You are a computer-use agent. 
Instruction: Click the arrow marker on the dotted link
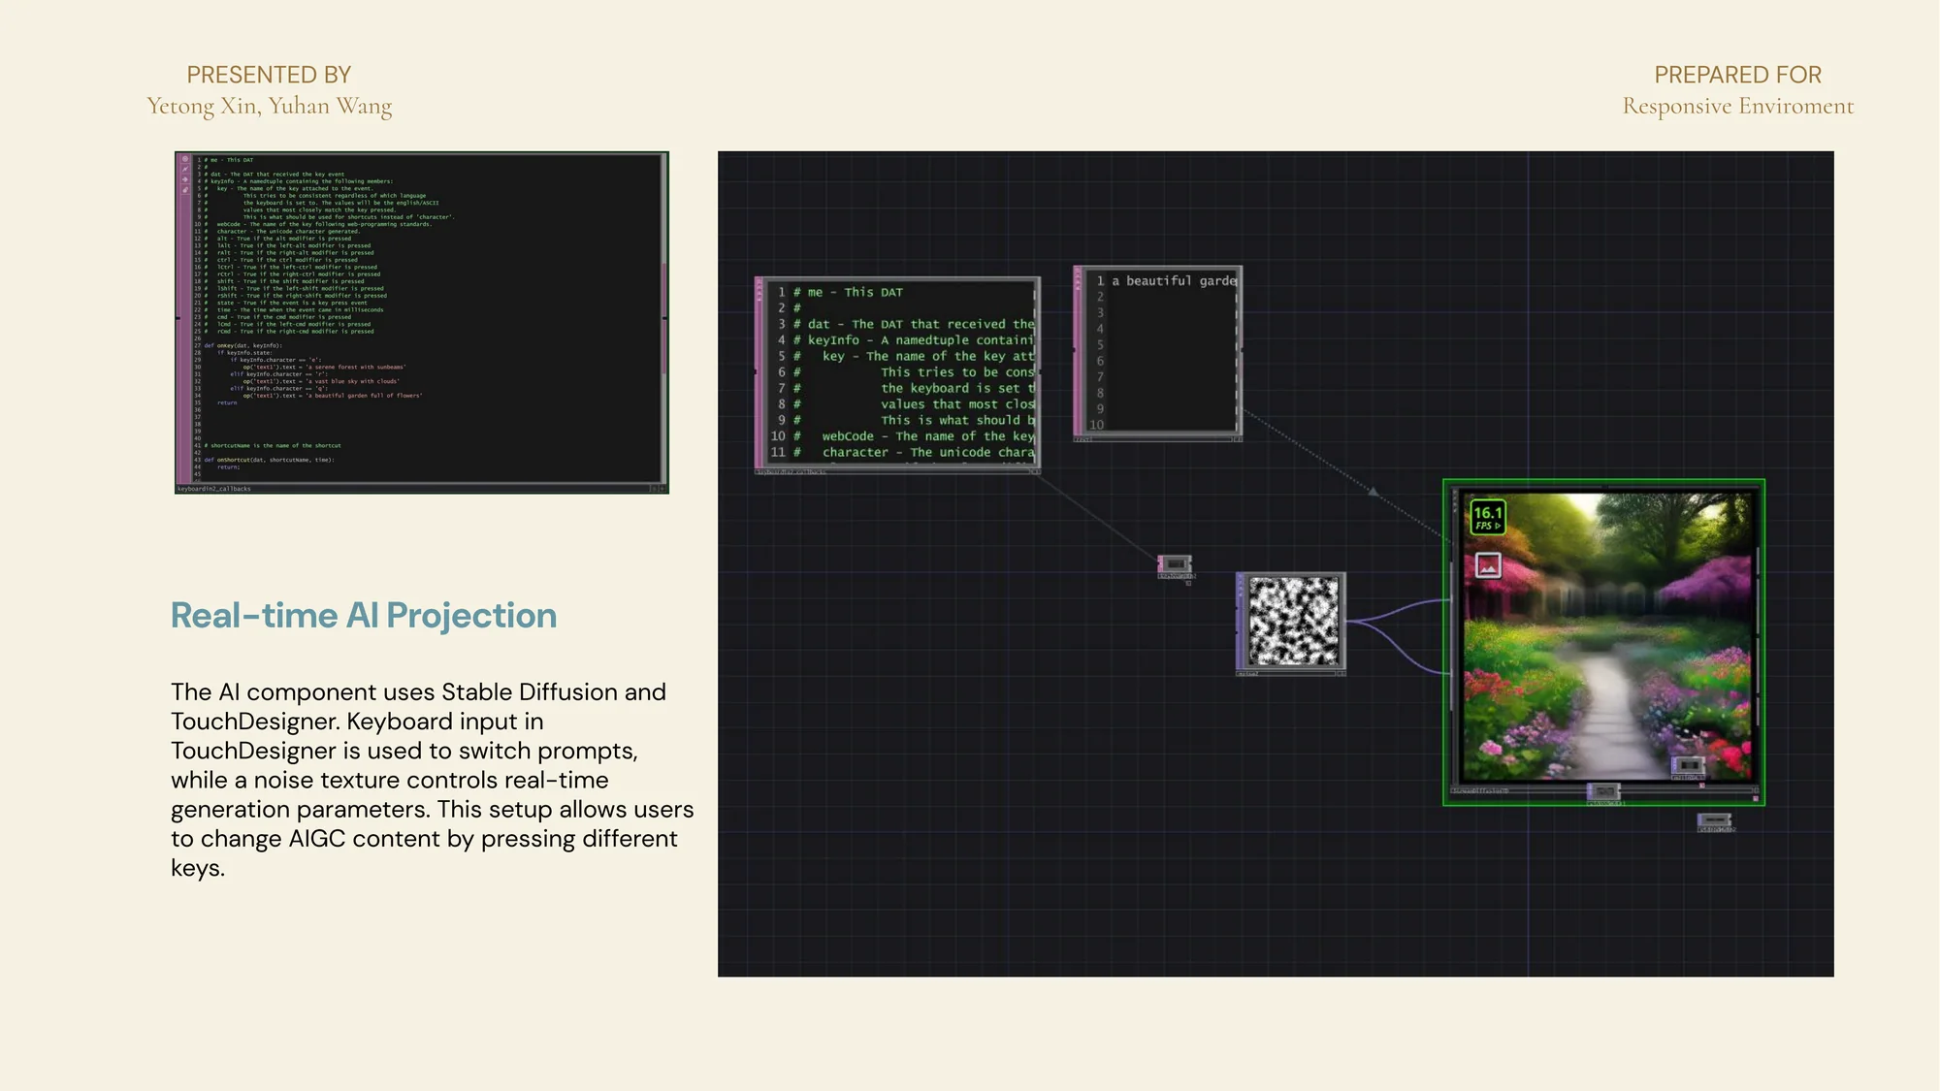click(1373, 492)
